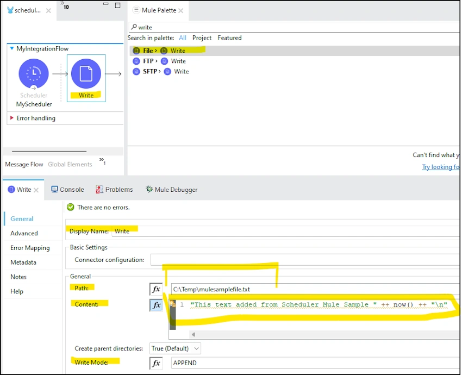Open the Connector configuration dropdown field
462x375 pixels.
point(305,260)
